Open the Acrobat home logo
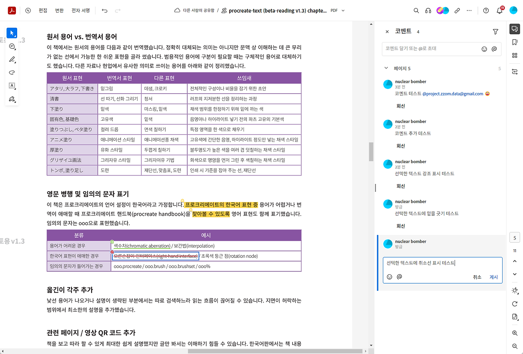This screenshot has height=354, width=523. (12, 11)
